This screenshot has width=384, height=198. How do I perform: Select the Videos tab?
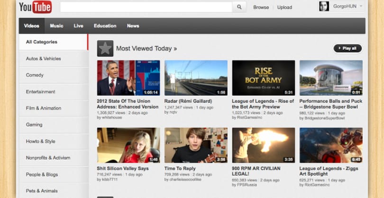point(32,26)
